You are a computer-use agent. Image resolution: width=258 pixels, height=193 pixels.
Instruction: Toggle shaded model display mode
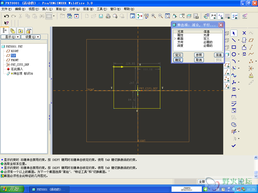click(227, 54)
